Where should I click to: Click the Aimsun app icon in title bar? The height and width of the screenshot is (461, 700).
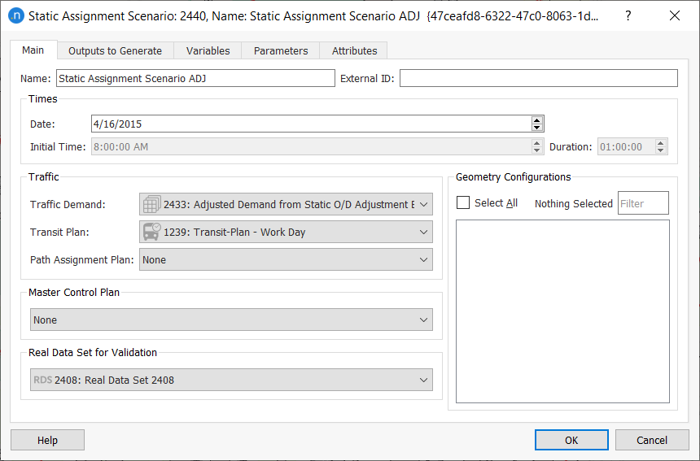pyautogui.click(x=15, y=15)
